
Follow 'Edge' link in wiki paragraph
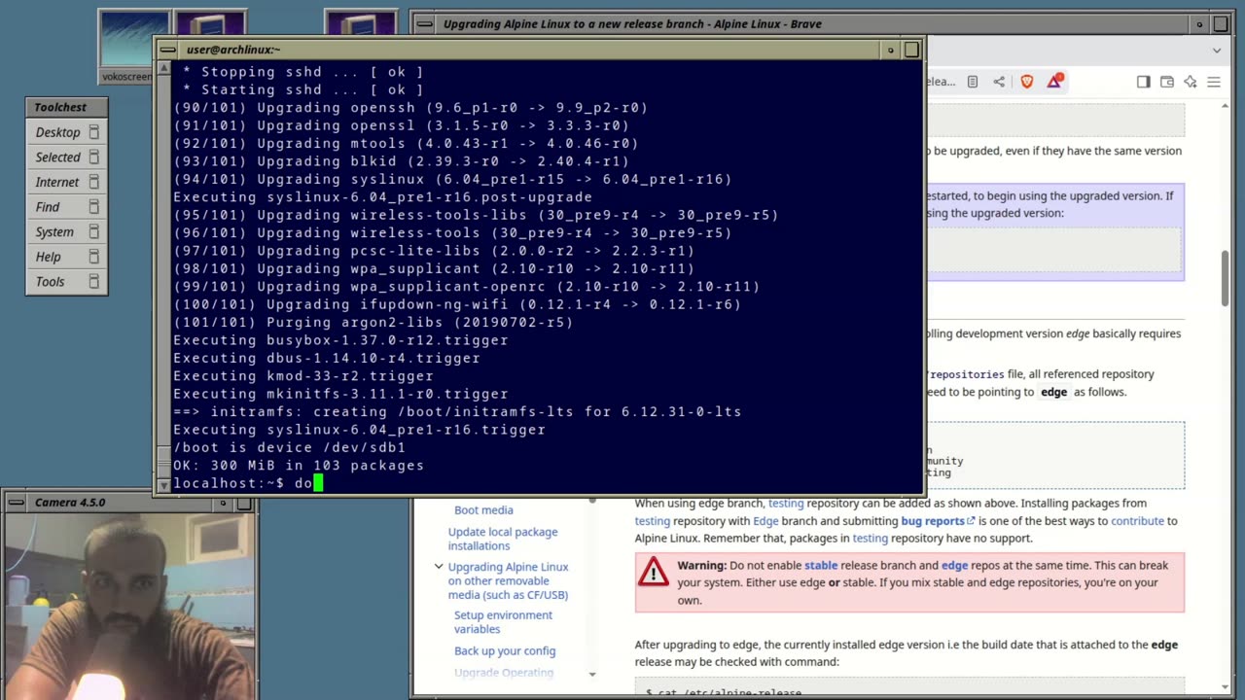(765, 521)
